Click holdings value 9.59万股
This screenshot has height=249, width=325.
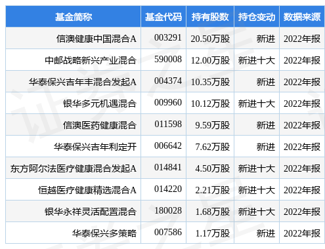[213, 125]
